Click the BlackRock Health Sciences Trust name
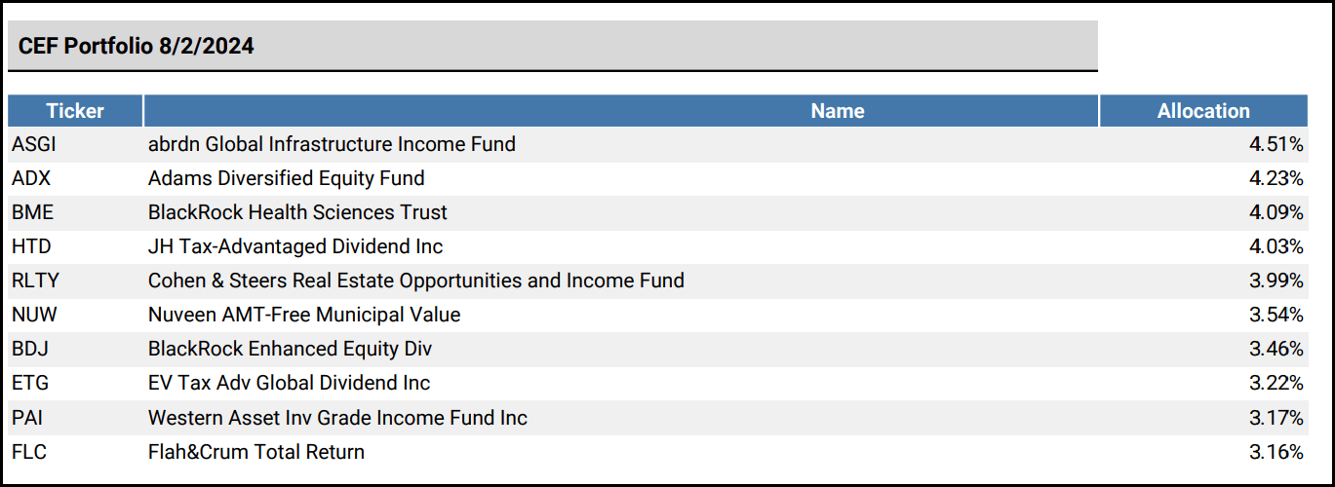Viewport: 1335px width, 487px height. point(297,213)
